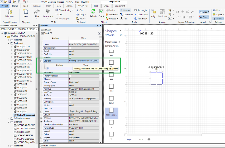
Task: Toggle the DoUpgrade checkbox
Action: [70, 102]
